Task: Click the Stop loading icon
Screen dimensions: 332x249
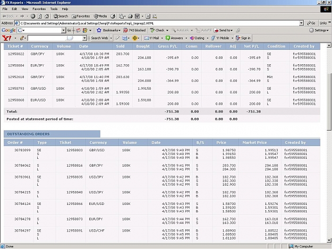Action: (x=33, y=16)
